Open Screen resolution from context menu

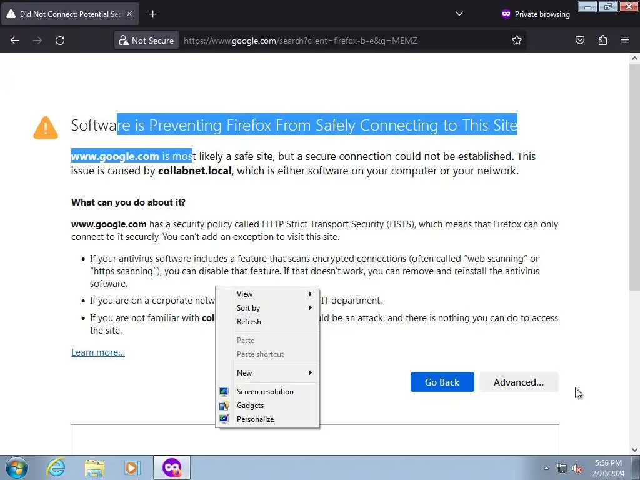tap(267, 392)
